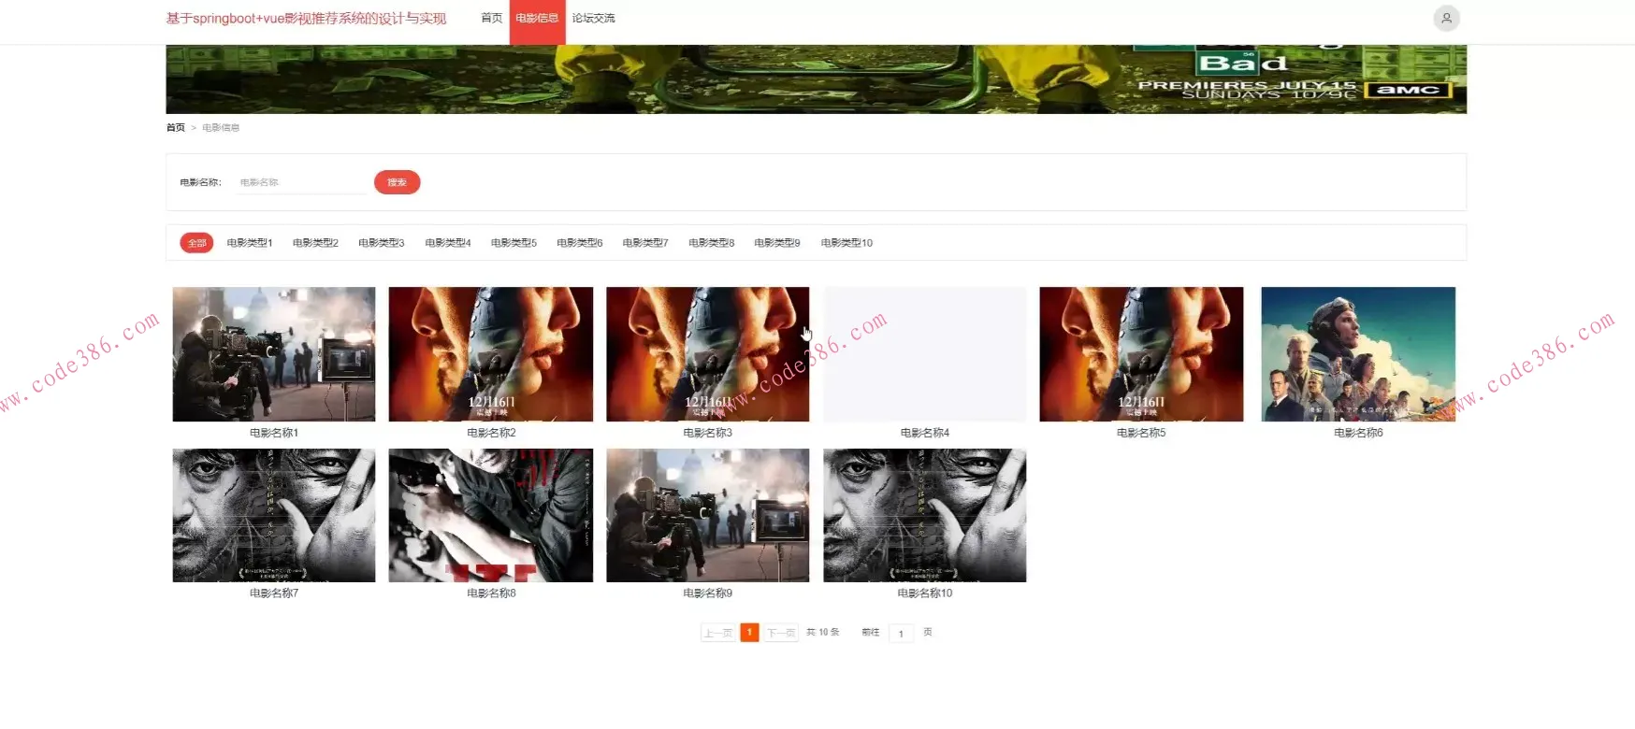The width and height of the screenshot is (1635, 729).
Task: Open the poster thumbnail for 电影名称3
Action: 708,354
